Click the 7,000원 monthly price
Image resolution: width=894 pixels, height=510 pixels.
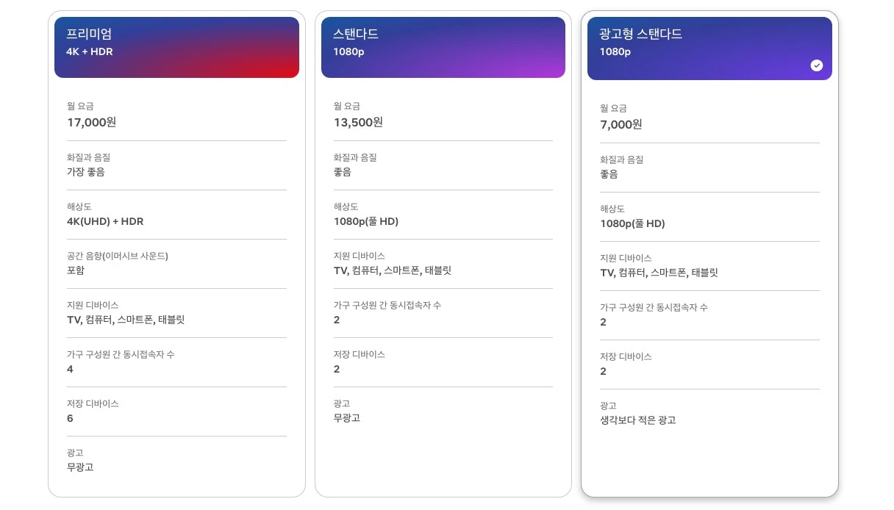pos(621,124)
